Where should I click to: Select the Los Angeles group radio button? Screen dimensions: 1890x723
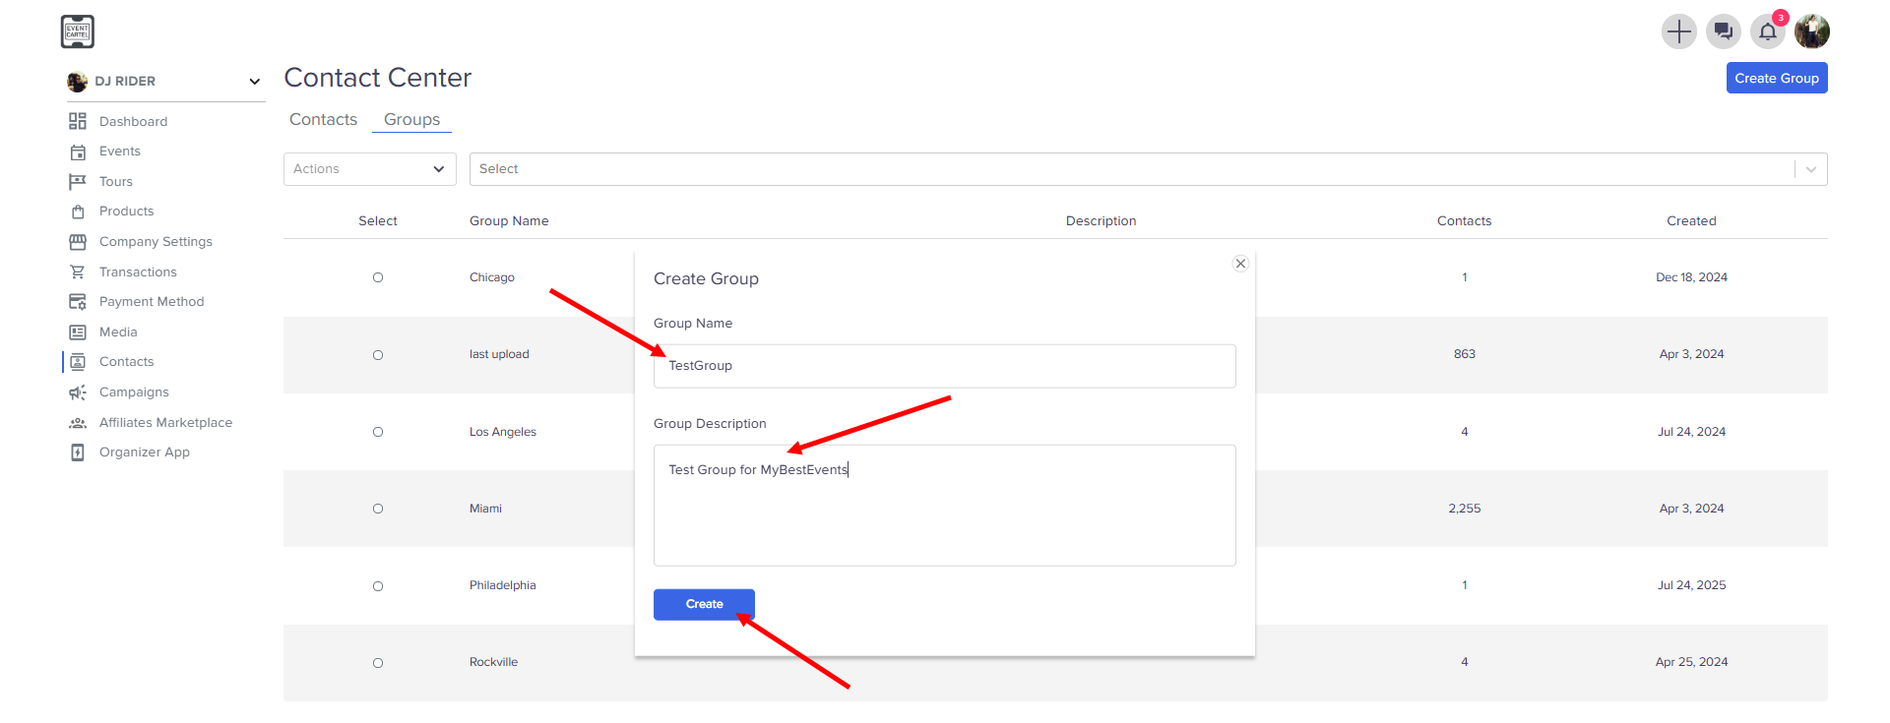[x=378, y=432]
